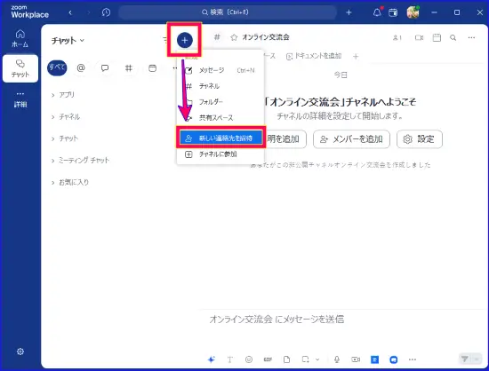Screen dimensions: 489x371
Task: Expand the アプリ section
Action: click(63, 95)
